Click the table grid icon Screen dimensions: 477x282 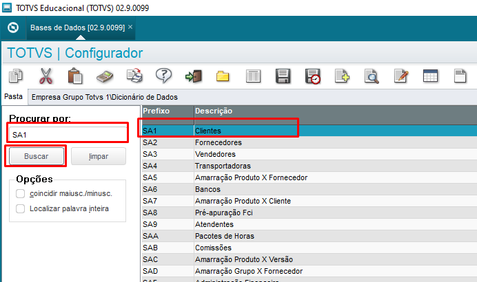click(430, 76)
